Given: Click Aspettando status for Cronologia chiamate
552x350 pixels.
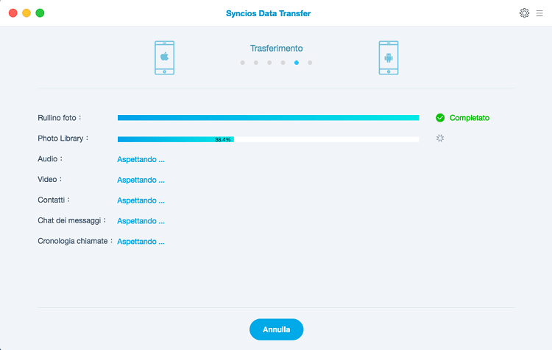Looking at the screenshot, I should coord(141,242).
